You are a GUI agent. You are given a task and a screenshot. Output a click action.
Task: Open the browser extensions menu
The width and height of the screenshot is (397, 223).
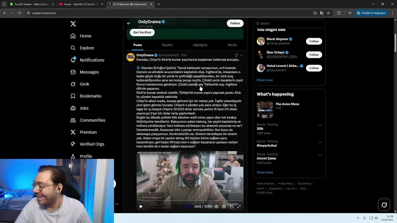[x=339, y=13]
